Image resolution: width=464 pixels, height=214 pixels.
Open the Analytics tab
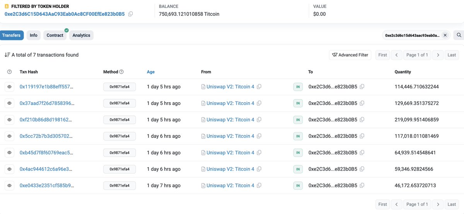81,35
